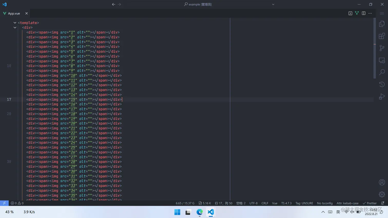The image size is (388, 218).
Task: Open the Manage settings gear
Action: pos(382,194)
